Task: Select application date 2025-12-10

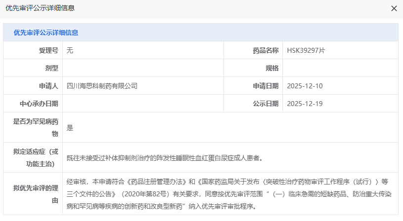Action: [x=305, y=86]
